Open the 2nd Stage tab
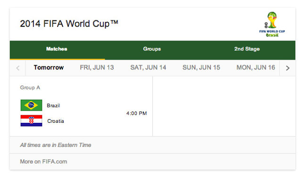 [x=247, y=49]
